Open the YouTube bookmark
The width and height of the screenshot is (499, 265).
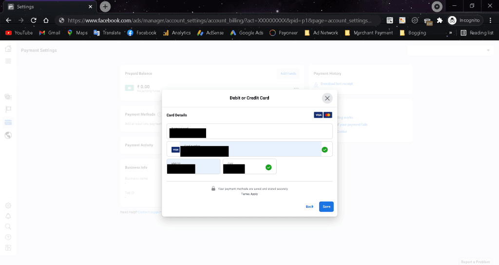click(x=19, y=33)
